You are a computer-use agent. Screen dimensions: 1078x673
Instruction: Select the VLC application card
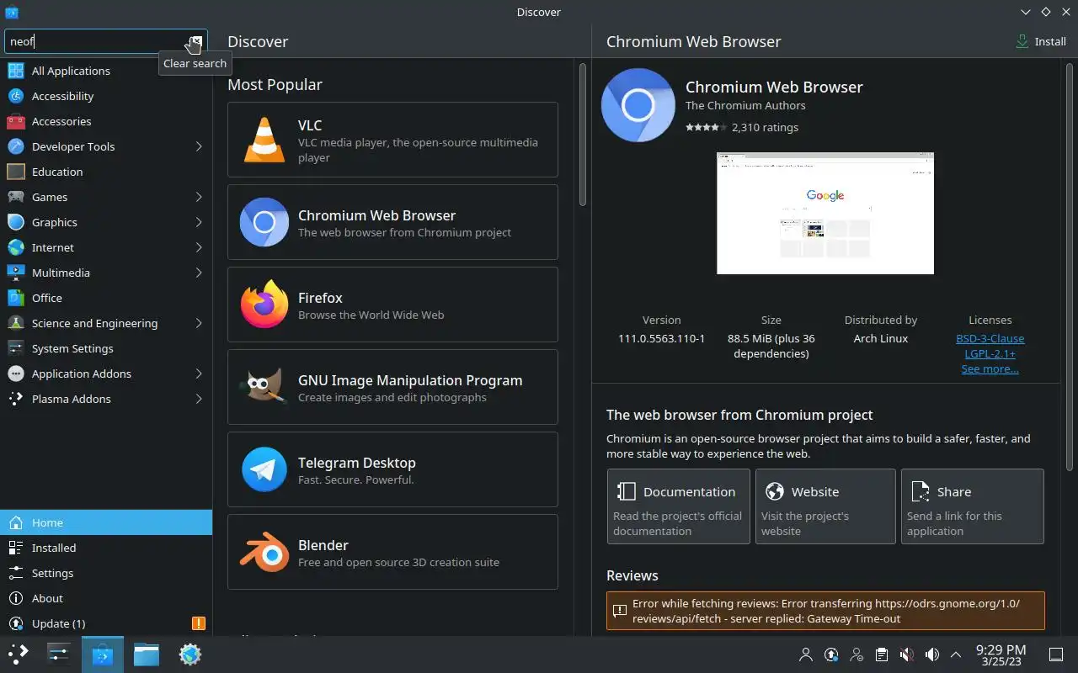coord(392,140)
